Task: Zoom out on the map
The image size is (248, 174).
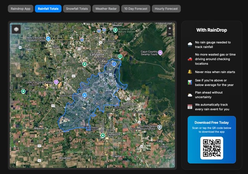Action: (x=170, y=34)
